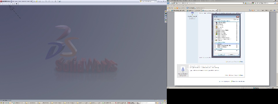Image resolution: width=278 pixels, height=104 pixels.
Task: Click the 'Go to original post' link
Action: coord(224,81)
